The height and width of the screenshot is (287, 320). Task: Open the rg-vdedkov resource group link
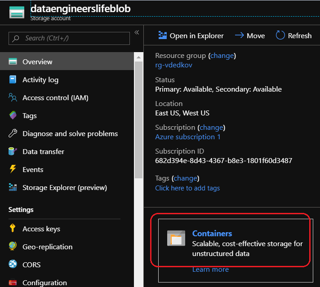(x=173, y=65)
